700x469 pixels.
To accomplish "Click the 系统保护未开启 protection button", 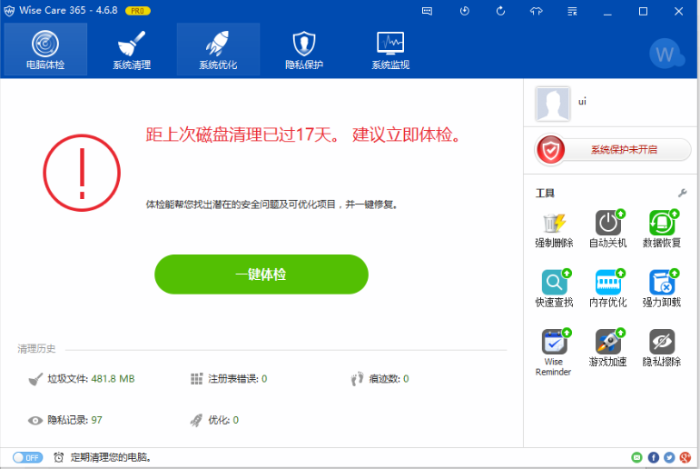I will tap(613, 150).
